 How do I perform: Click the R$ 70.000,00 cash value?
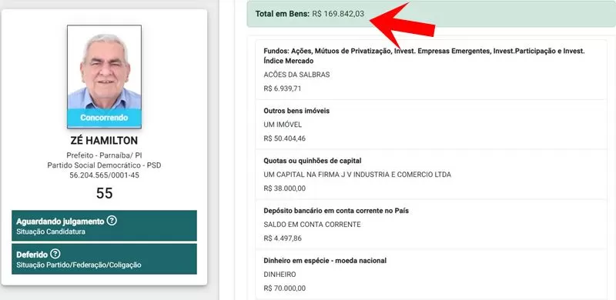coord(285,288)
